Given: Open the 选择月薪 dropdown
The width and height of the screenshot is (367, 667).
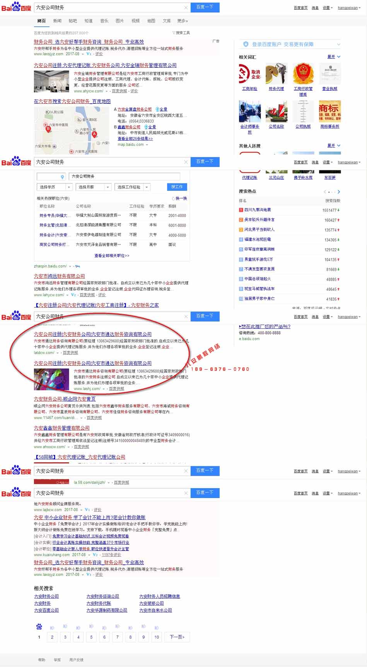Looking at the screenshot, I should pos(93,187).
